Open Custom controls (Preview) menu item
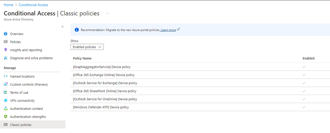Screen dimensions: 330x133 (29, 84)
